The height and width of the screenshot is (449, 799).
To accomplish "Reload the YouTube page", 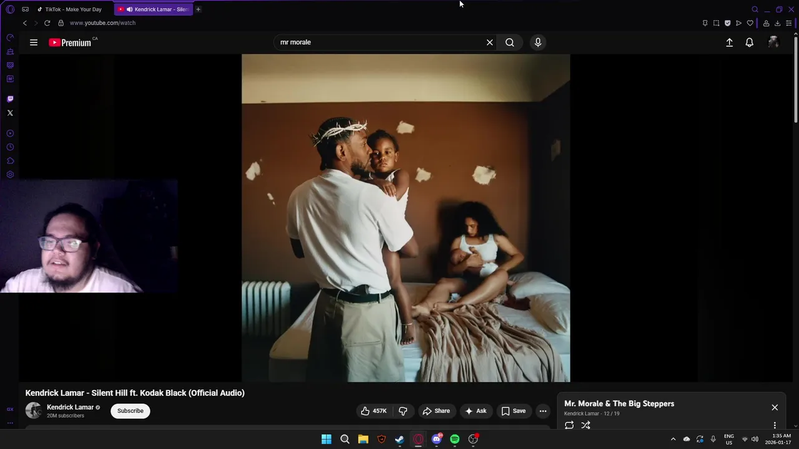I will tap(47, 23).
